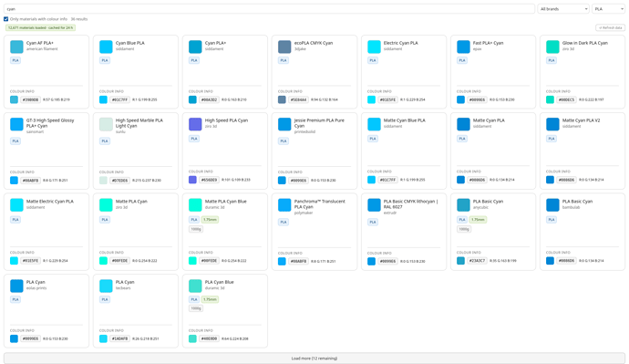This screenshot has width=629, height=364.
Task: Click the top swatch on PLA Cyan tecbears card
Action: point(106,286)
